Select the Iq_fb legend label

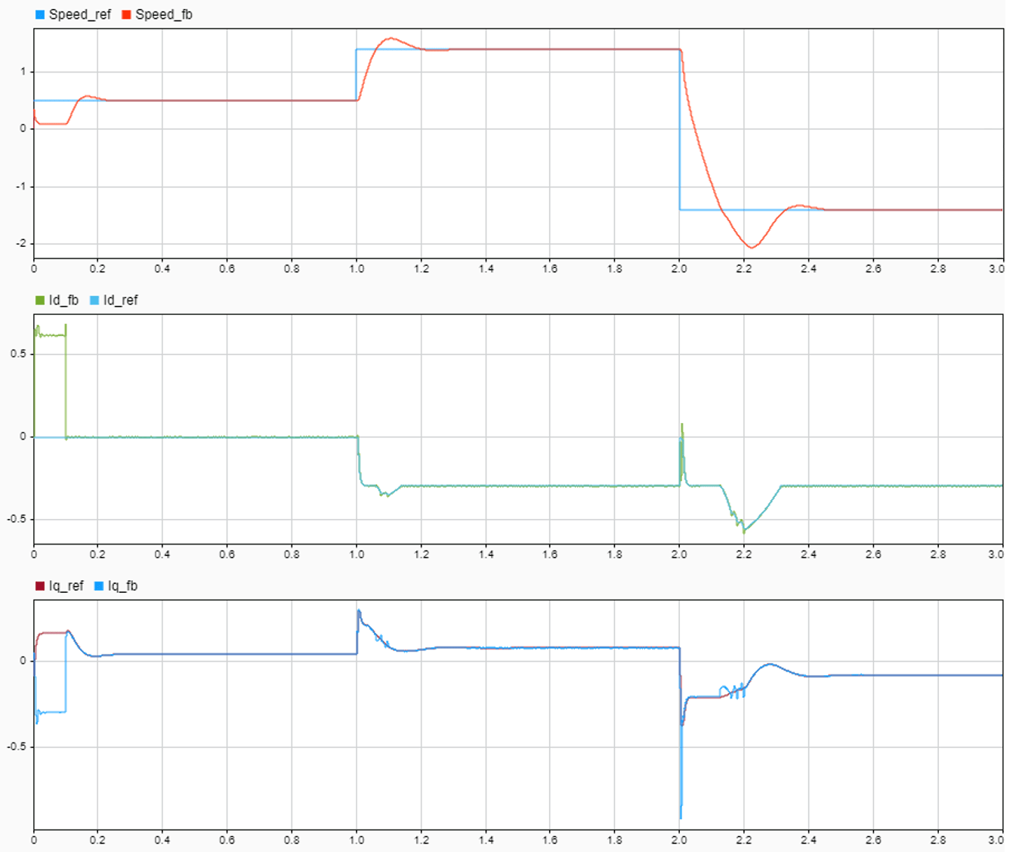point(123,585)
